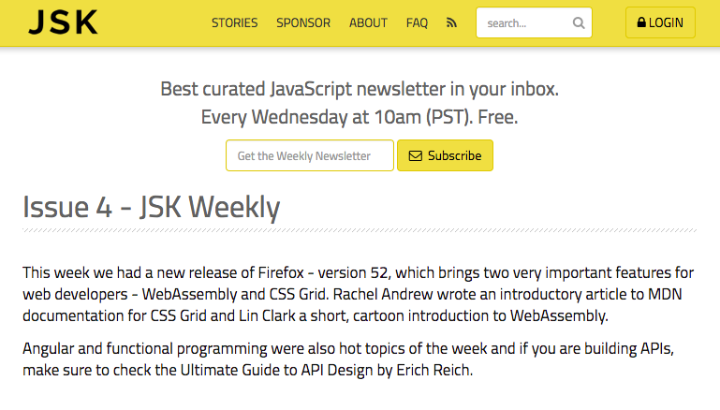720x410 pixels.
Task: Click the Firefox version 52 paragraph
Action: tap(359, 294)
